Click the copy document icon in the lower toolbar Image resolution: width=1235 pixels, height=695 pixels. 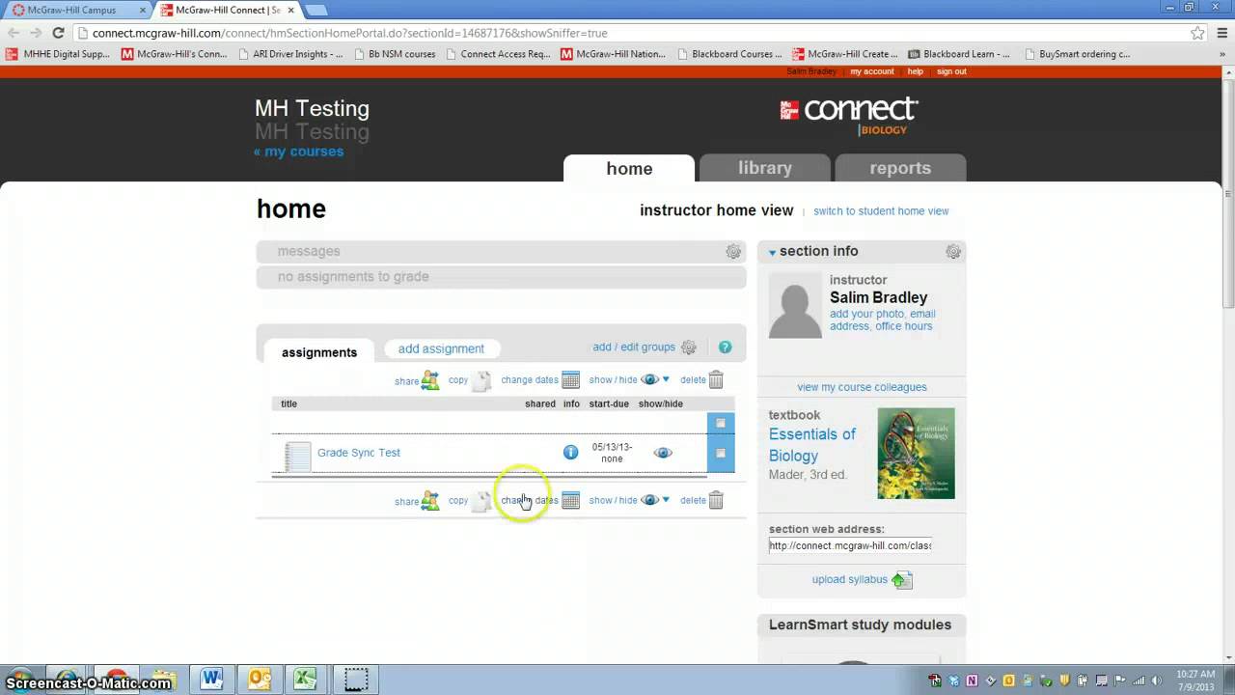pyautogui.click(x=481, y=501)
